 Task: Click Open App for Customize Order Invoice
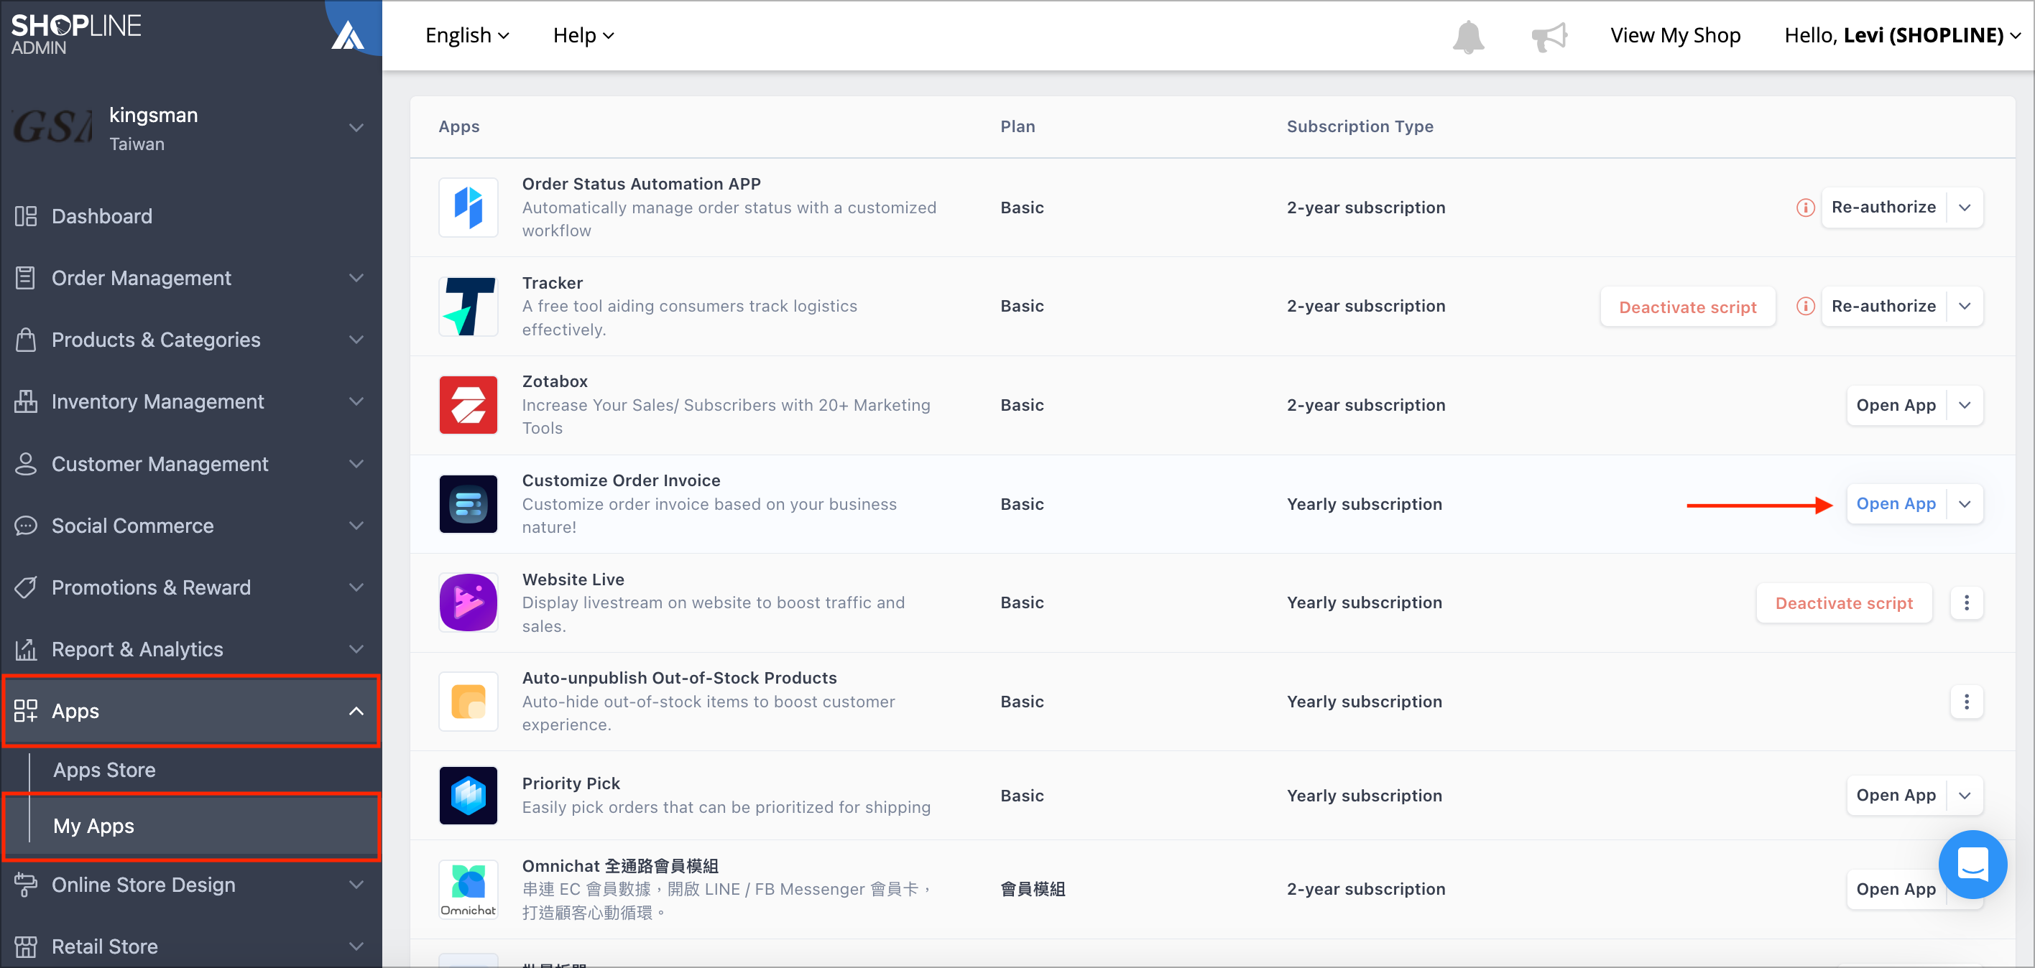(1895, 503)
